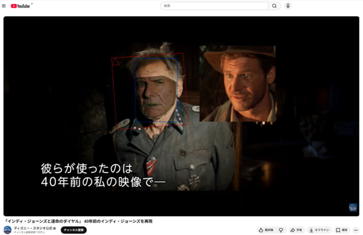363x235 pixels.
Task: Save video to playlist with 保存
Action: click(342, 230)
